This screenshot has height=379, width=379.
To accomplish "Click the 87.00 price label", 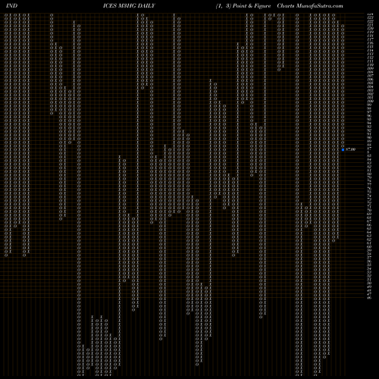I will pyautogui.click(x=350, y=149).
